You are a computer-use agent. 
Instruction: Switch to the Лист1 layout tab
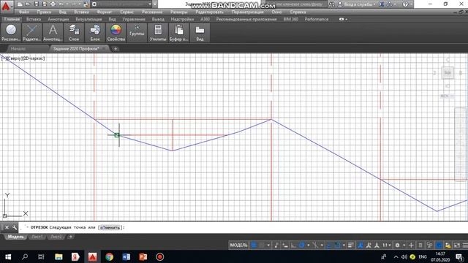(x=37, y=237)
